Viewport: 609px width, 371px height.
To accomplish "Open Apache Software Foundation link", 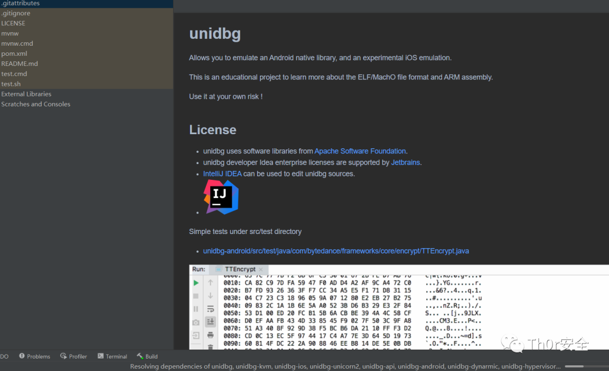I will click(x=360, y=151).
